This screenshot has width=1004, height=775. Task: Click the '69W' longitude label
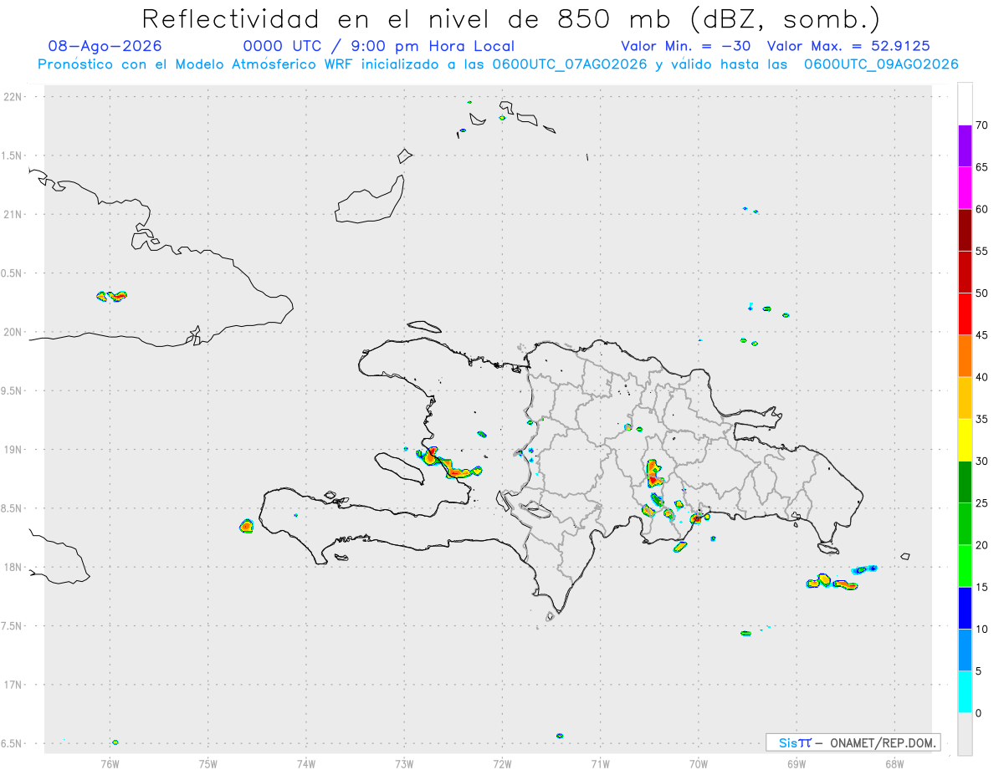[x=797, y=763]
